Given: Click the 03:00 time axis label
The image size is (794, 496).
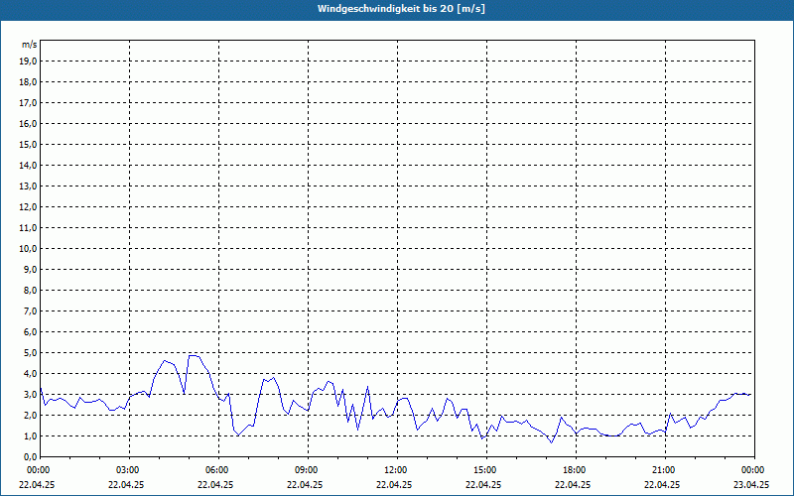Looking at the screenshot, I should (129, 470).
